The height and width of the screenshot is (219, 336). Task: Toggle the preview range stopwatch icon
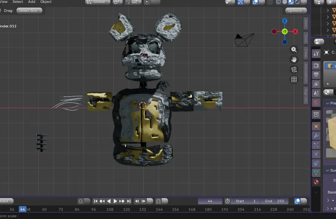click(228, 201)
